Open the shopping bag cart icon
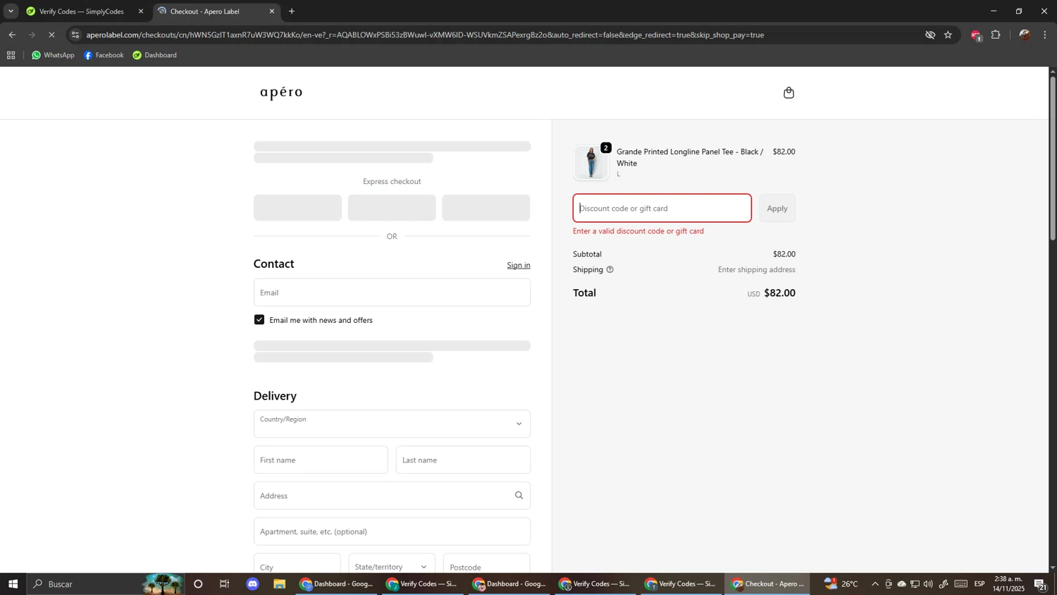The height and width of the screenshot is (595, 1057). 789,93
